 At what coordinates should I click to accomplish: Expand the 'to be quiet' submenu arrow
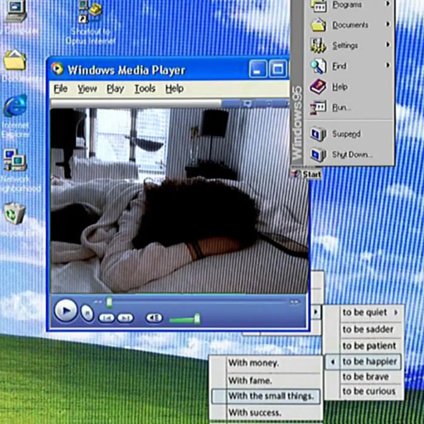396,313
